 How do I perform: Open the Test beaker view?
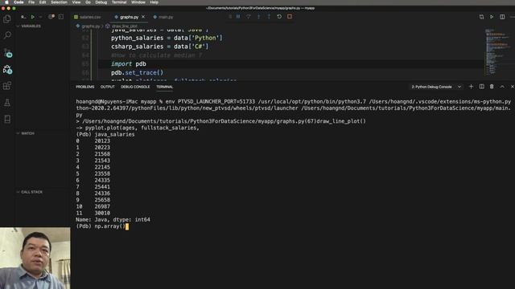click(7, 103)
